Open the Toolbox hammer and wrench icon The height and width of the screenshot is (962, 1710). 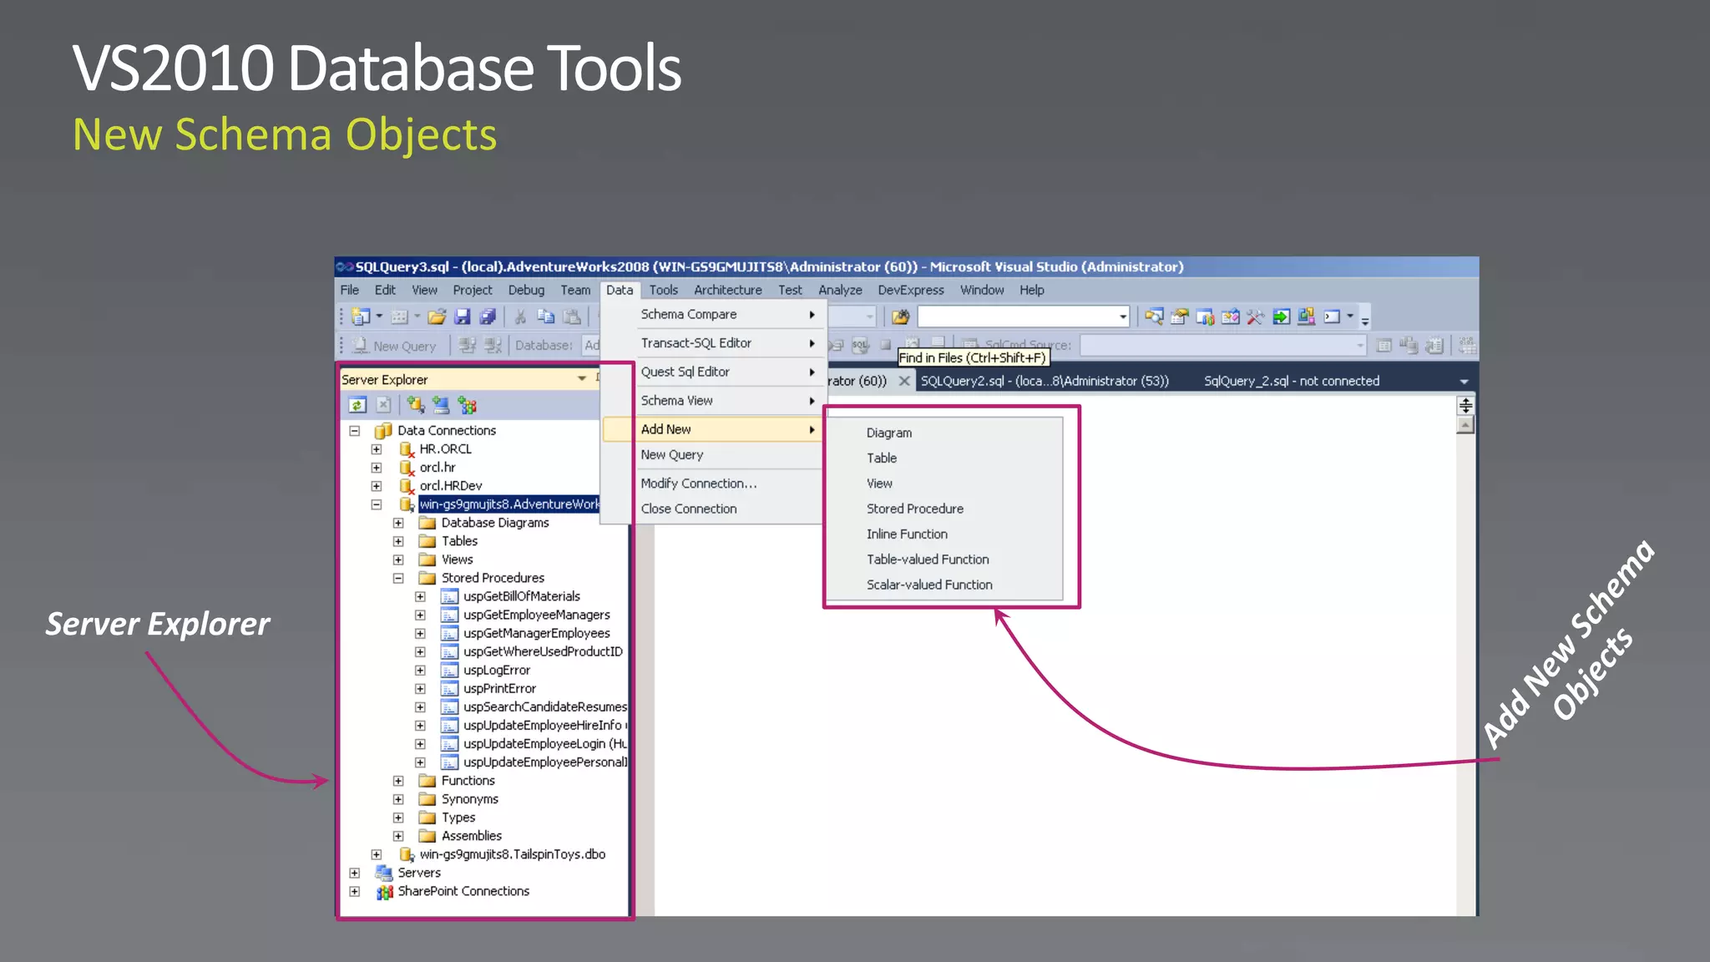1255,316
